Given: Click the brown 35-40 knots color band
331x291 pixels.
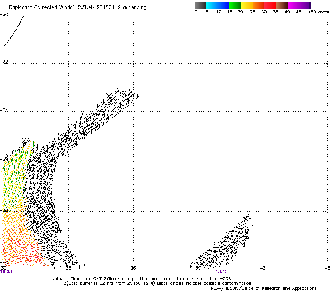Looking at the screenshot, I should (282, 5).
